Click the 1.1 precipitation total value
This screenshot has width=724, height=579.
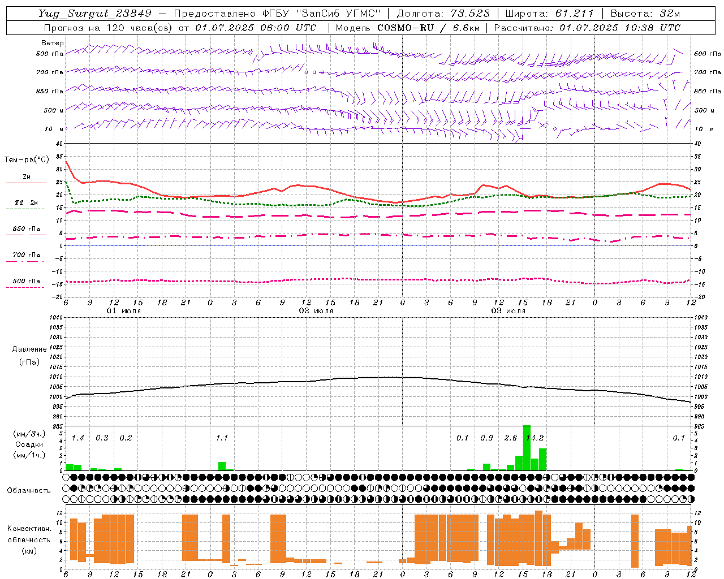222,438
